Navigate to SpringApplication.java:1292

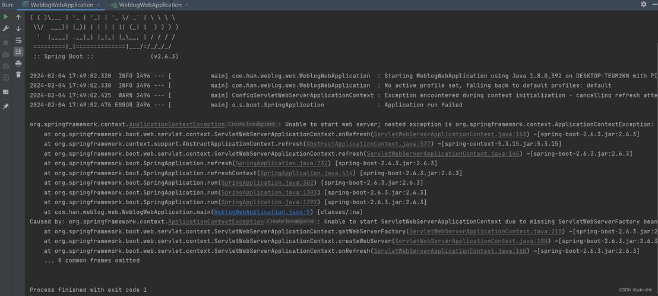[269, 202]
